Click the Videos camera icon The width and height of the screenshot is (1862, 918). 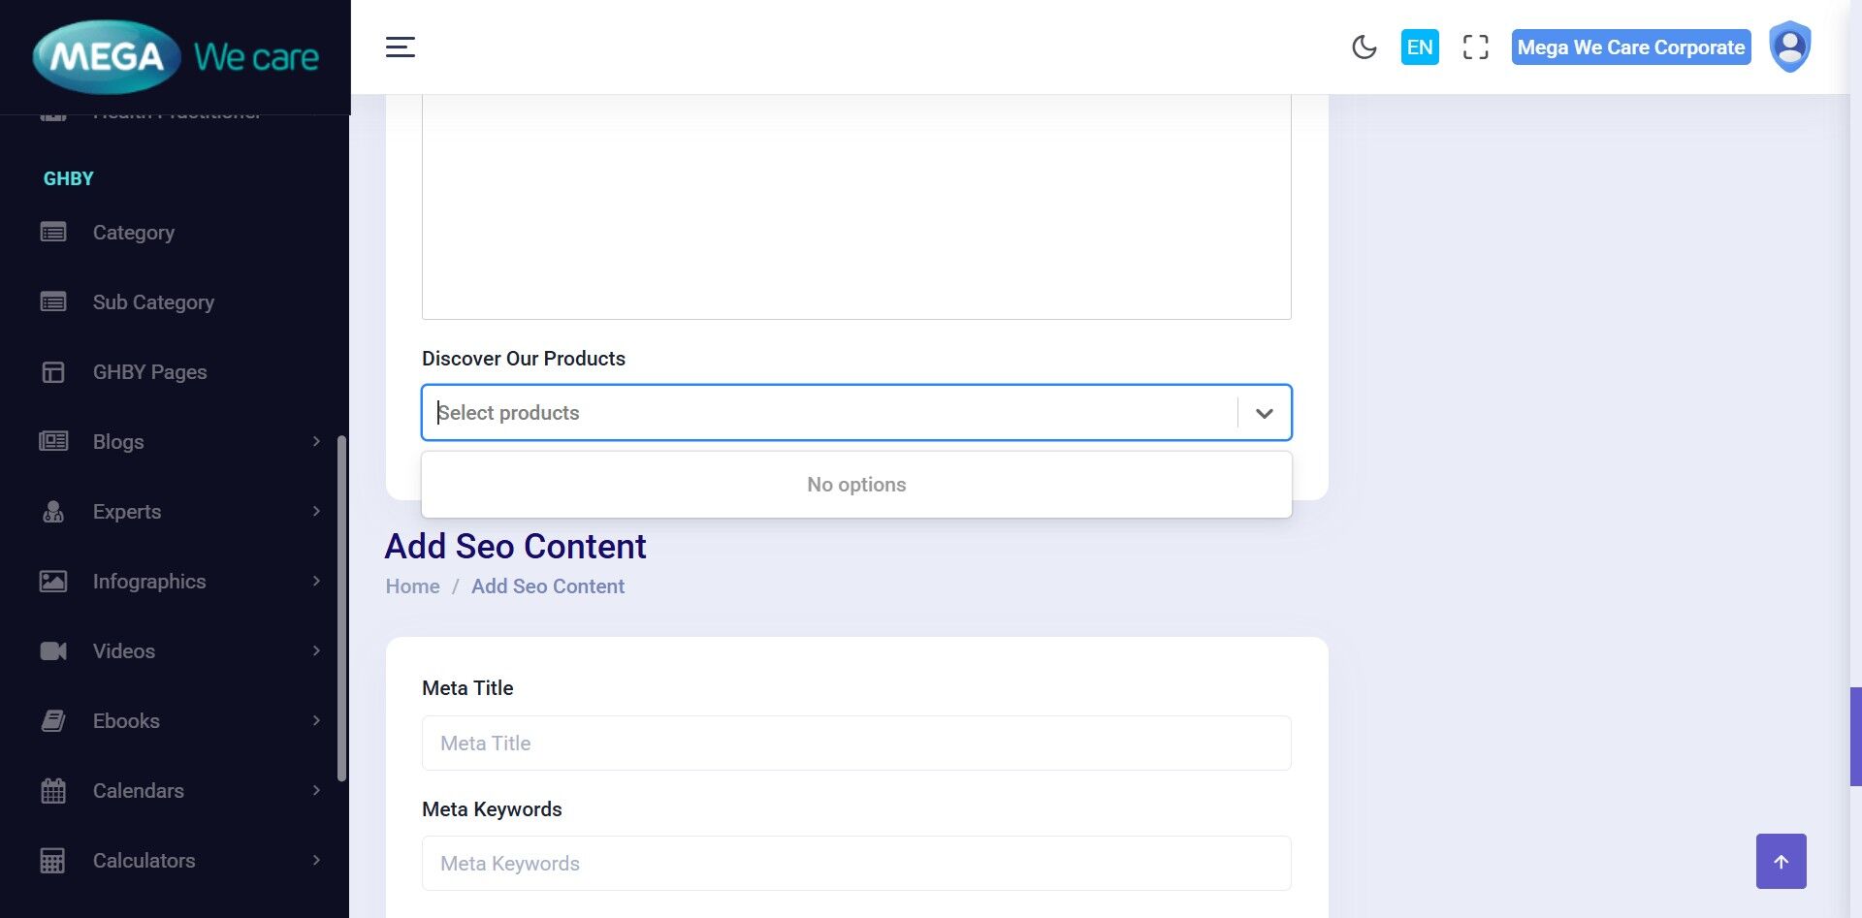53,651
